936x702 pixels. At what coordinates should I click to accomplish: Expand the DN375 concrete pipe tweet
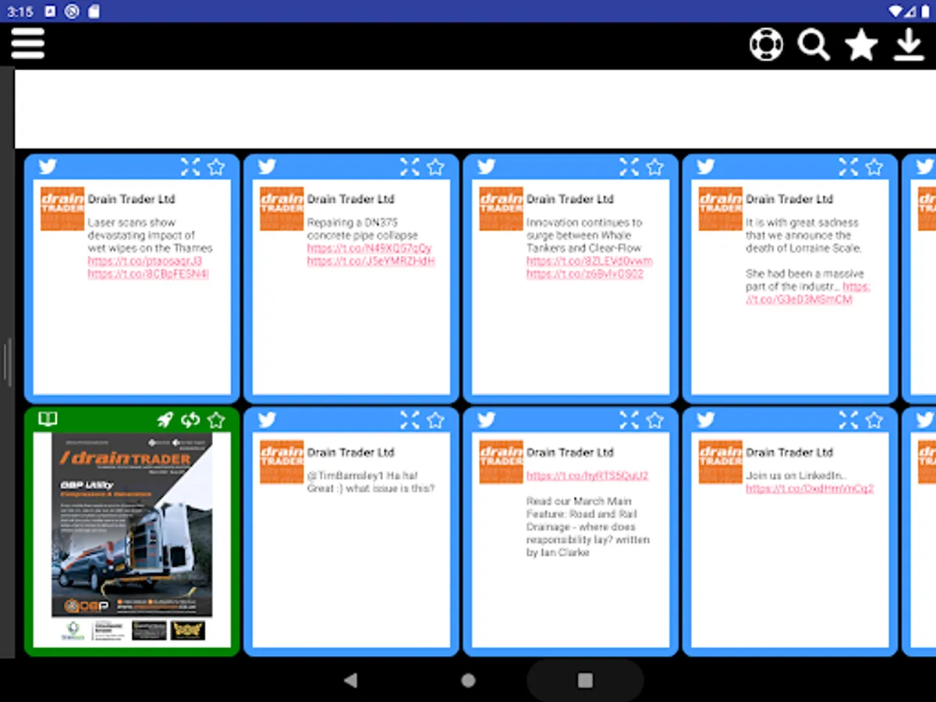tap(409, 166)
